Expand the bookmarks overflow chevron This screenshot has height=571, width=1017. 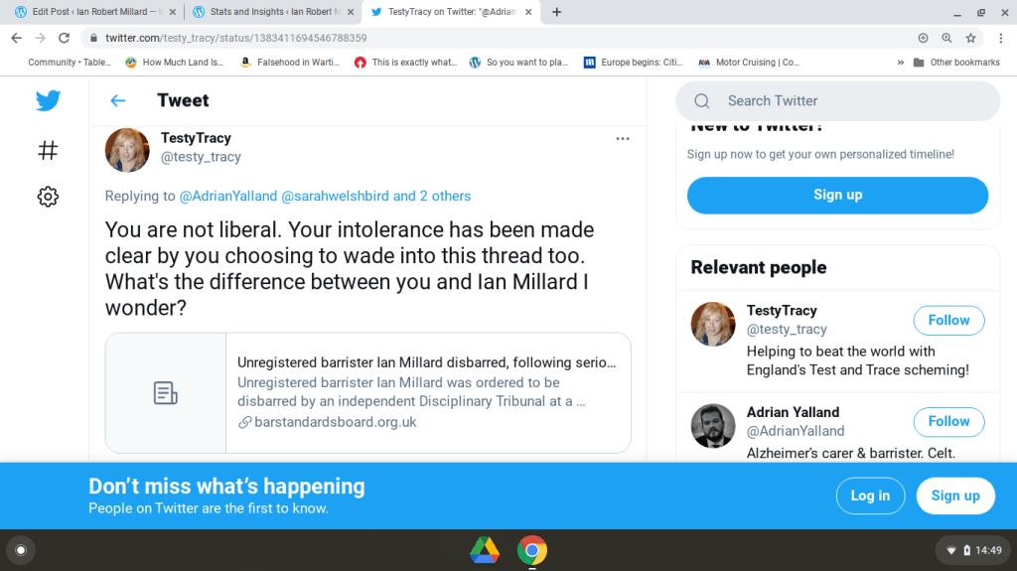(x=901, y=62)
